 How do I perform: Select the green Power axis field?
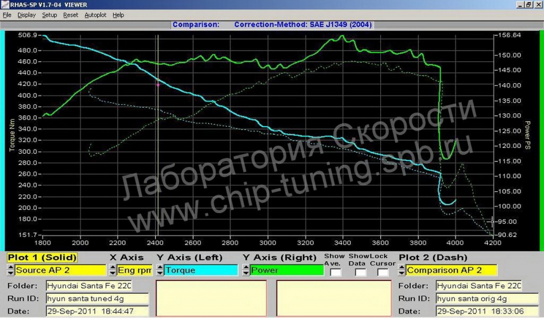[x=287, y=270]
